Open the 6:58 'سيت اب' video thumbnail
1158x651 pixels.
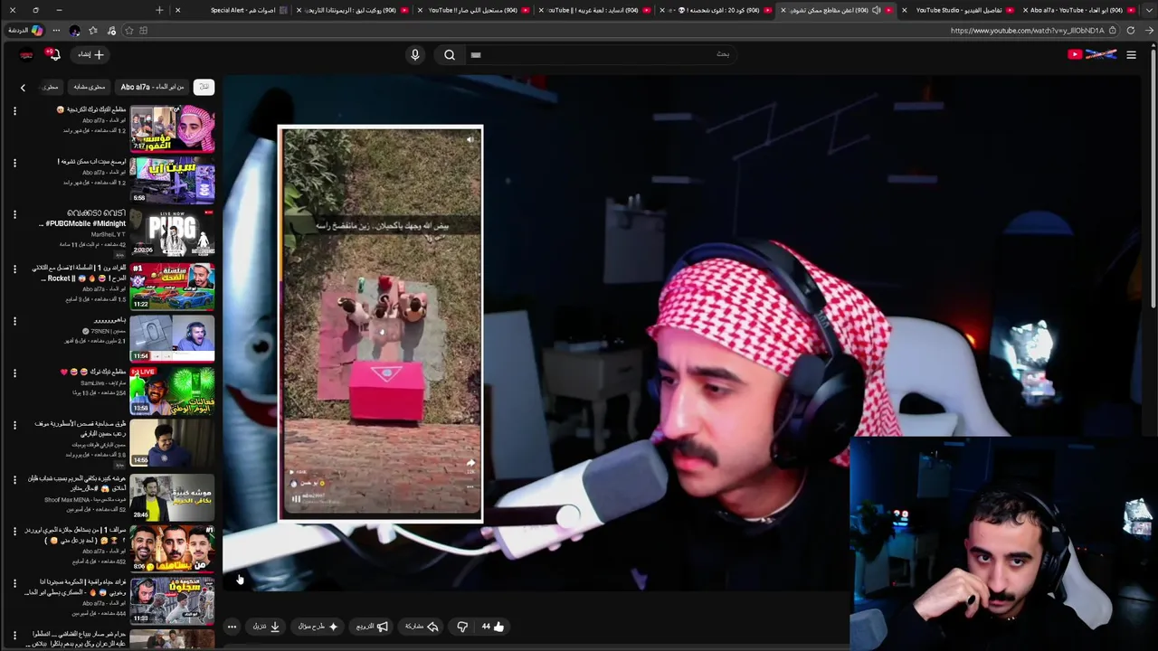172,180
